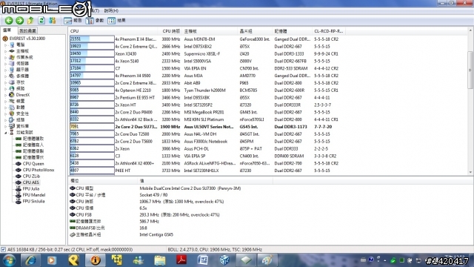
Task: Expand the 存放 storage tree node
Action: (5, 82)
